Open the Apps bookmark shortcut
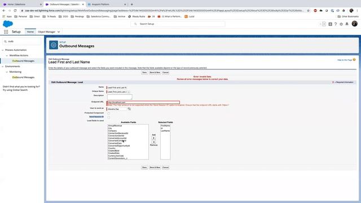This screenshot has height=203, width=361. click(7, 16)
